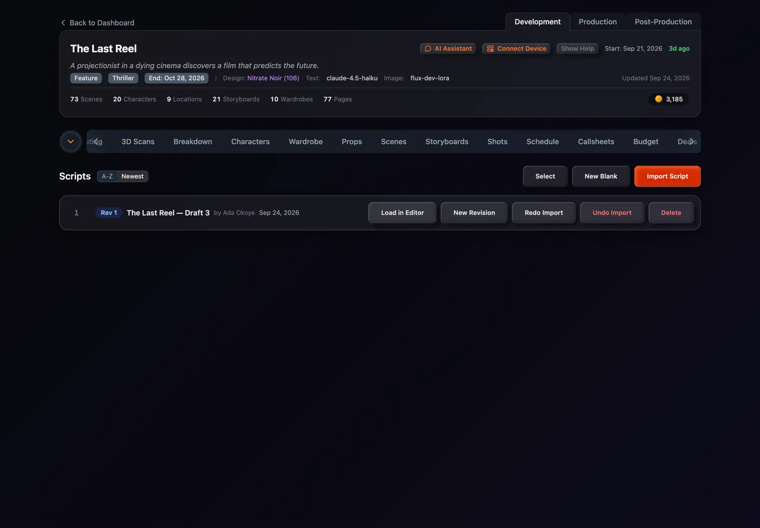Switch to the Production tab
The height and width of the screenshot is (528, 760).
pos(598,22)
